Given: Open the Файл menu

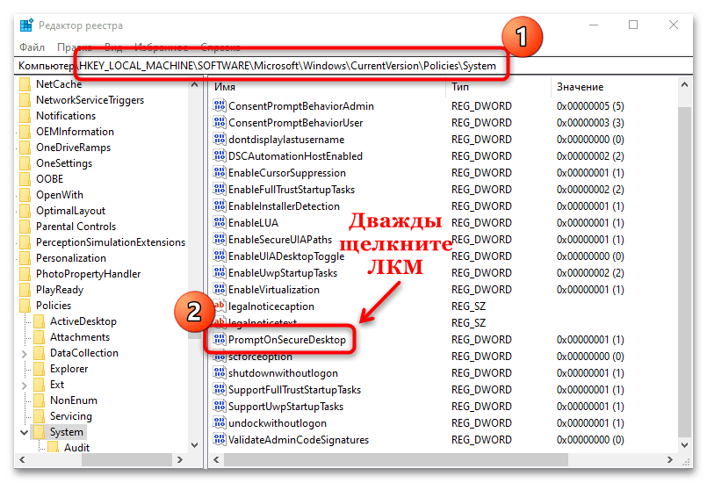Looking at the screenshot, I should point(32,47).
